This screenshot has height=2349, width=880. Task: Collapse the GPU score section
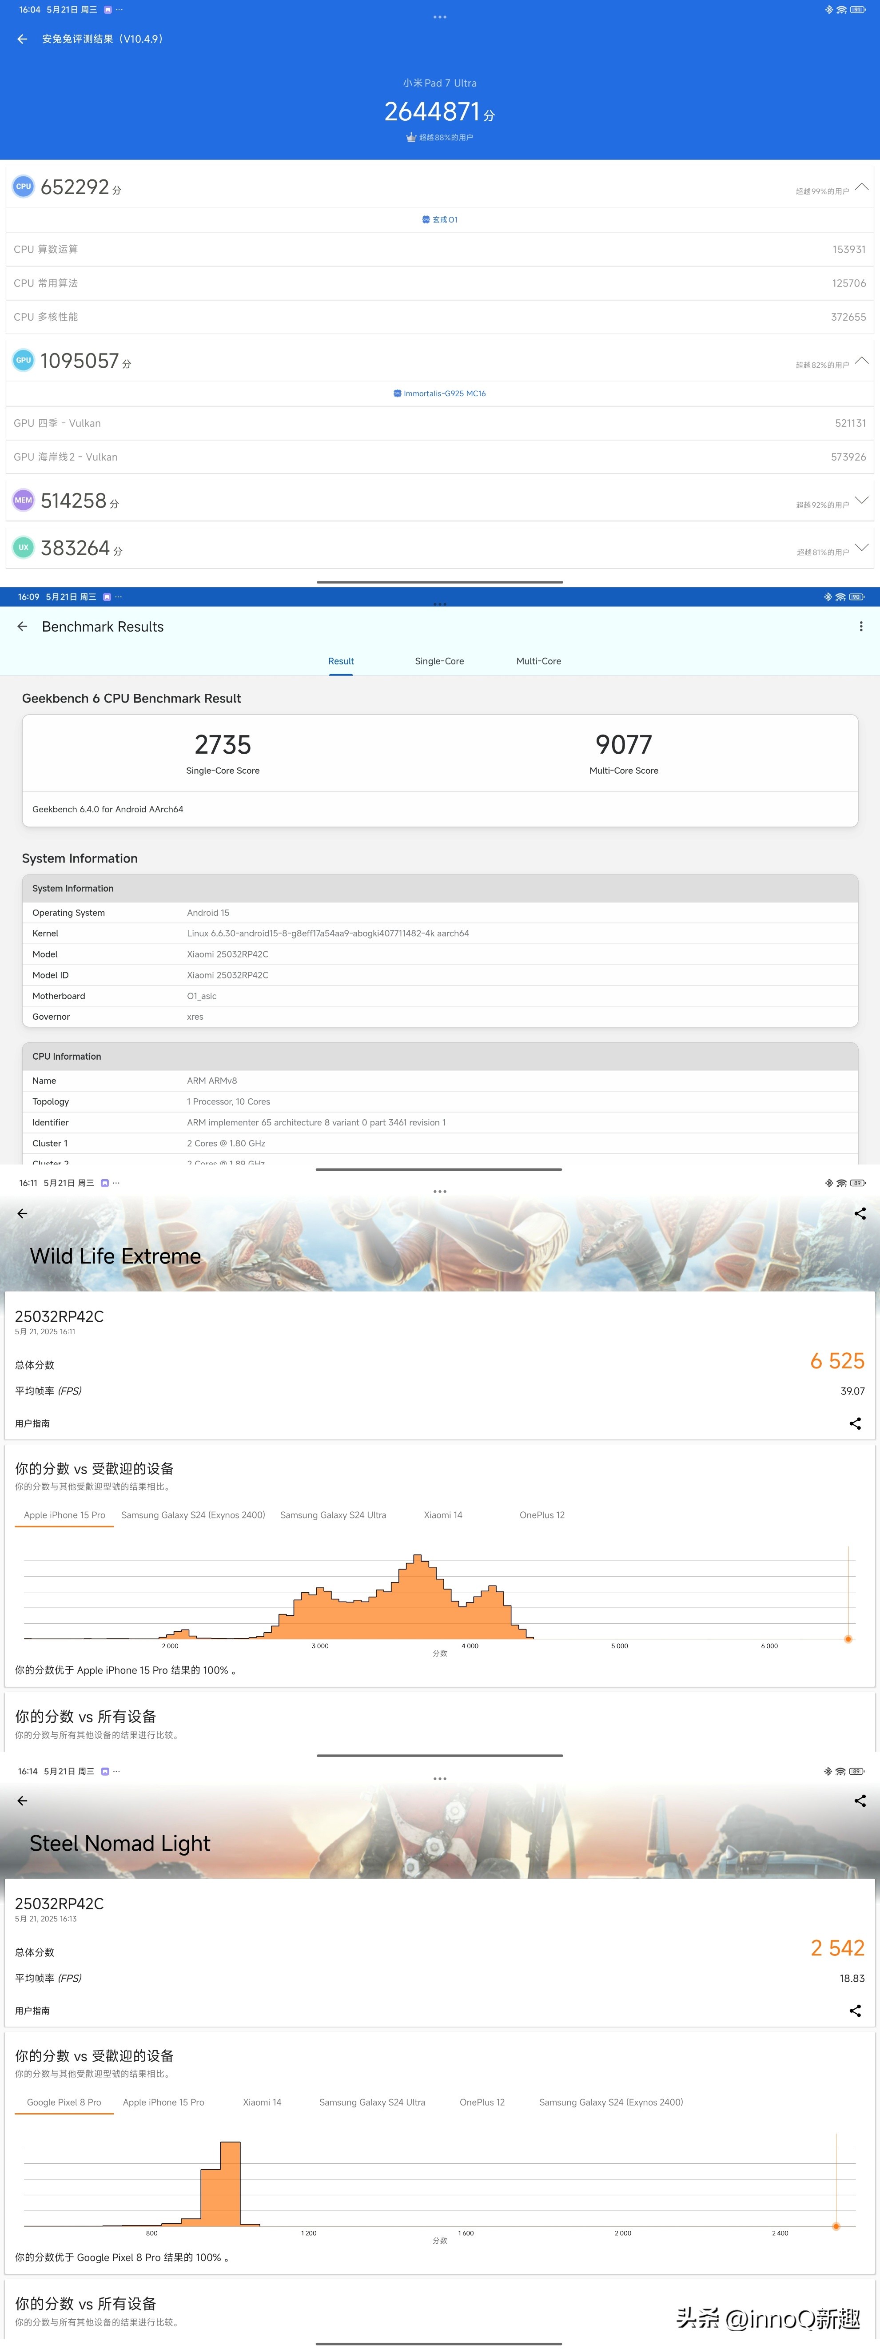tap(861, 361)
